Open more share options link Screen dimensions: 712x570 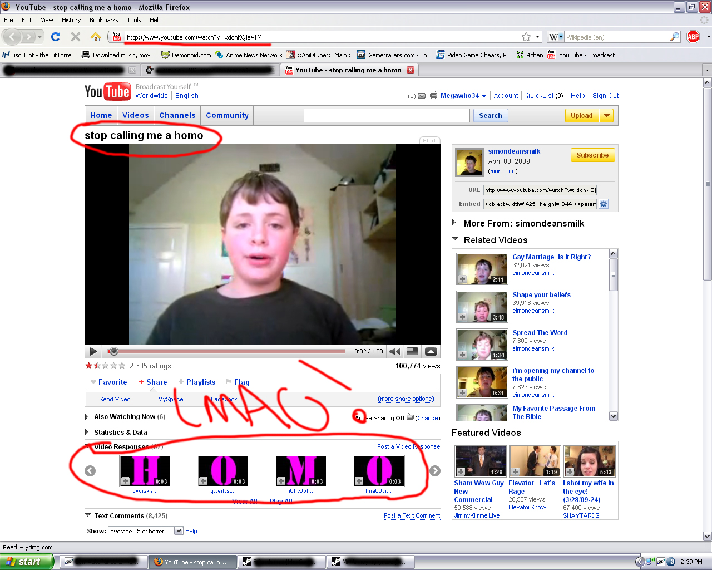coord(406,399)
